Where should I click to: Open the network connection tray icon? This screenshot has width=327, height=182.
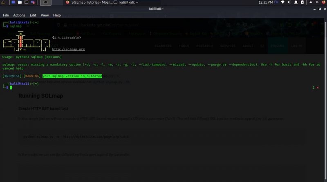tap(283, 2)
